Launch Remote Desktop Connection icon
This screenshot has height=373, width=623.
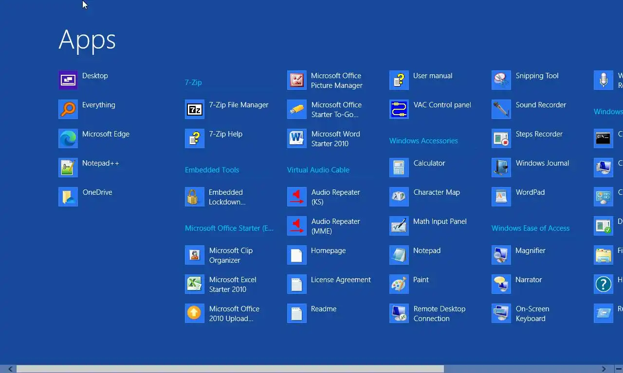399,313
